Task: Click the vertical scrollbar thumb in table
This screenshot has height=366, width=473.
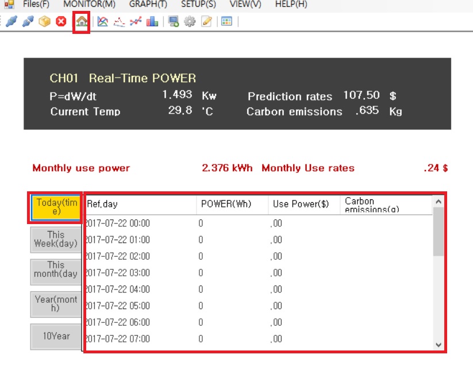Action: (439, 232)
